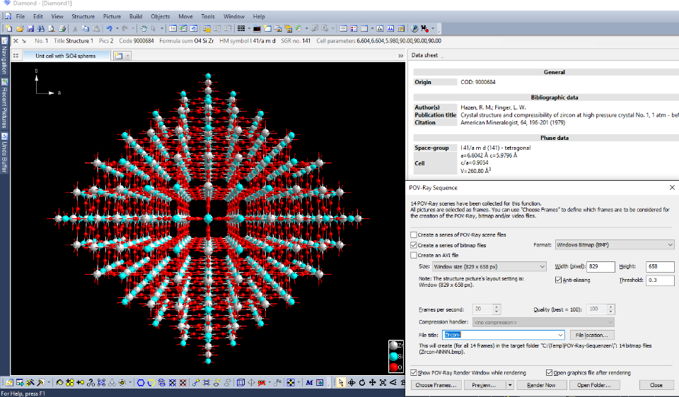Image resolution: width=679 pixels, height=397 pixels.
Task: Select the arrow pointer tool in bottom toolbar
Action: point(342,382)
